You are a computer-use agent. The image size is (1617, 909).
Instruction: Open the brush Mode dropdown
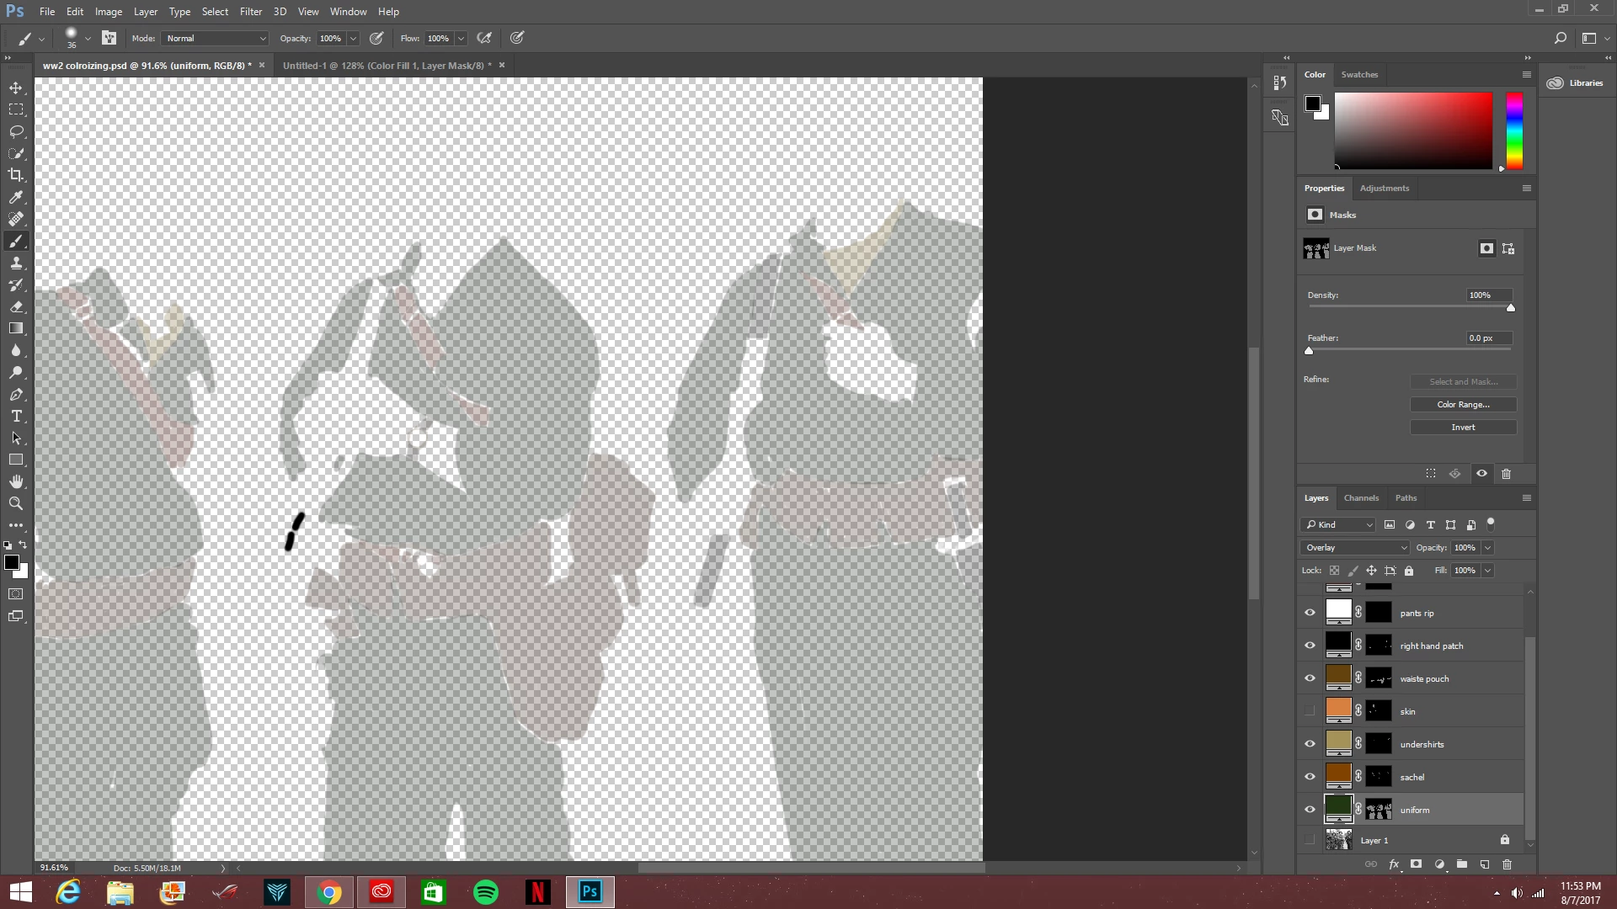pos(216,38)
